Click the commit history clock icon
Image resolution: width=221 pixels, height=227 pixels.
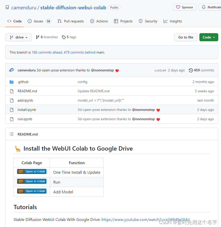tap(191, 70)
